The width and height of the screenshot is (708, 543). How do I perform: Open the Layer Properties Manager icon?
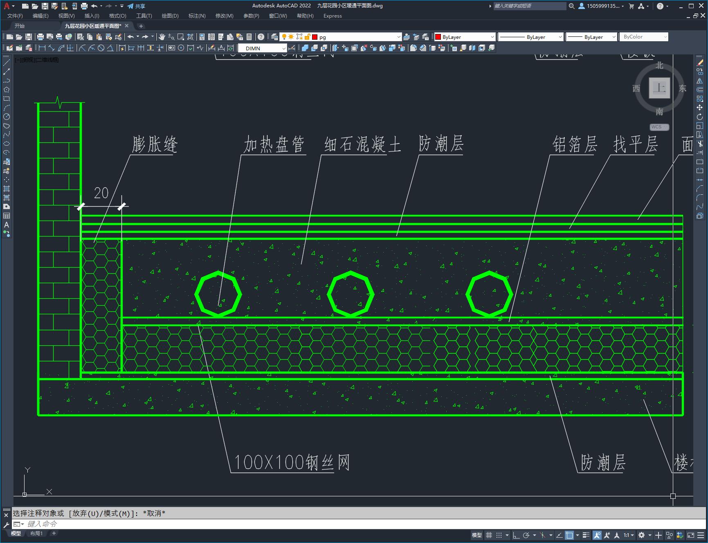(x=274, y=37)
